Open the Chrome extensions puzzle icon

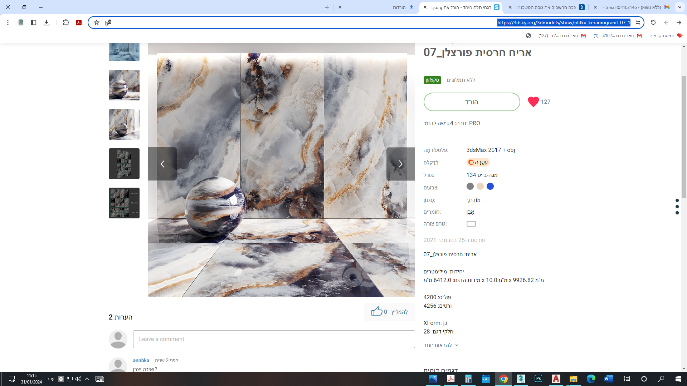coord(66,23)
